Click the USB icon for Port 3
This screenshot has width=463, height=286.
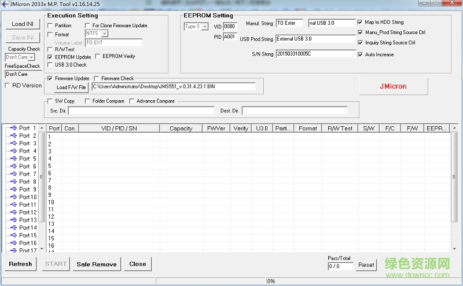pos(13,144)
